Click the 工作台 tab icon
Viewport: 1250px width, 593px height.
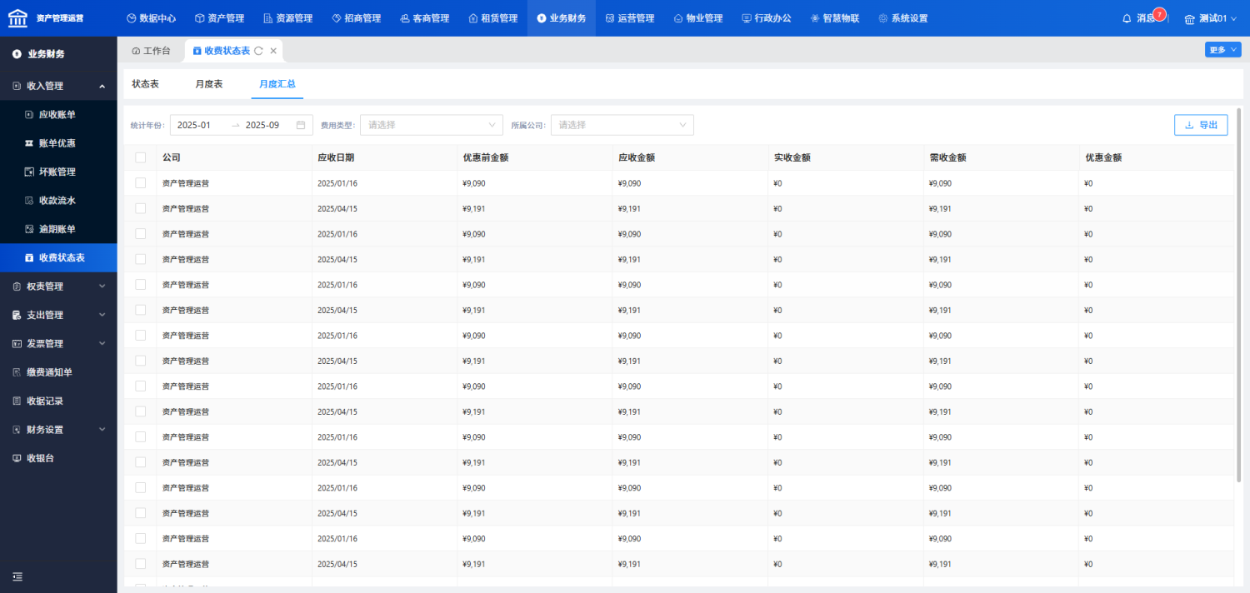click(136, 51)
